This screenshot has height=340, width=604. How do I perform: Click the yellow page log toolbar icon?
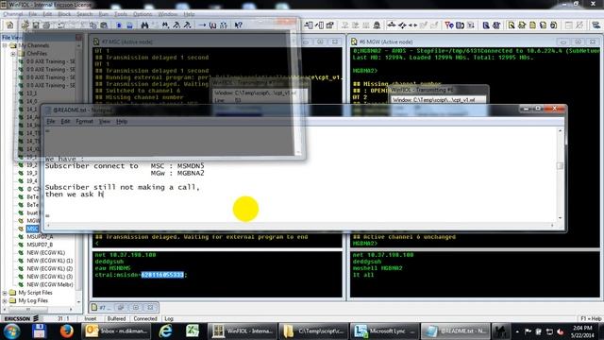pyautogui.click(x=532, y=25)
